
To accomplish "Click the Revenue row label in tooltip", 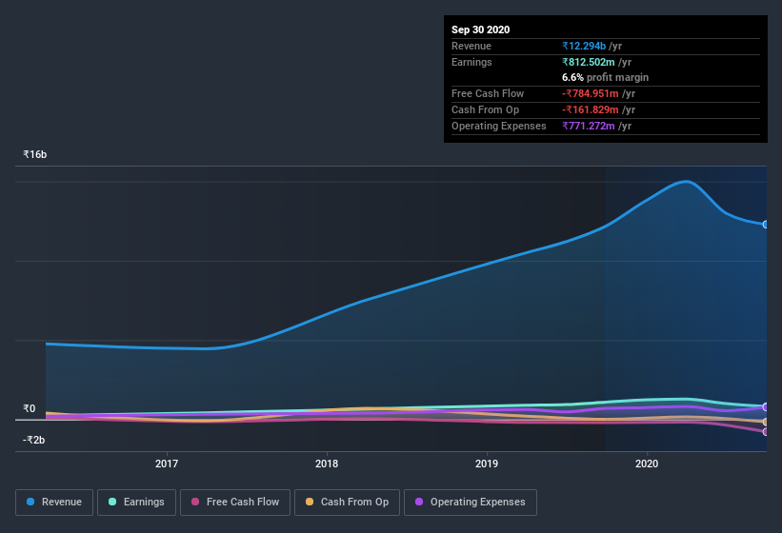I will click(x=471, y=46).
